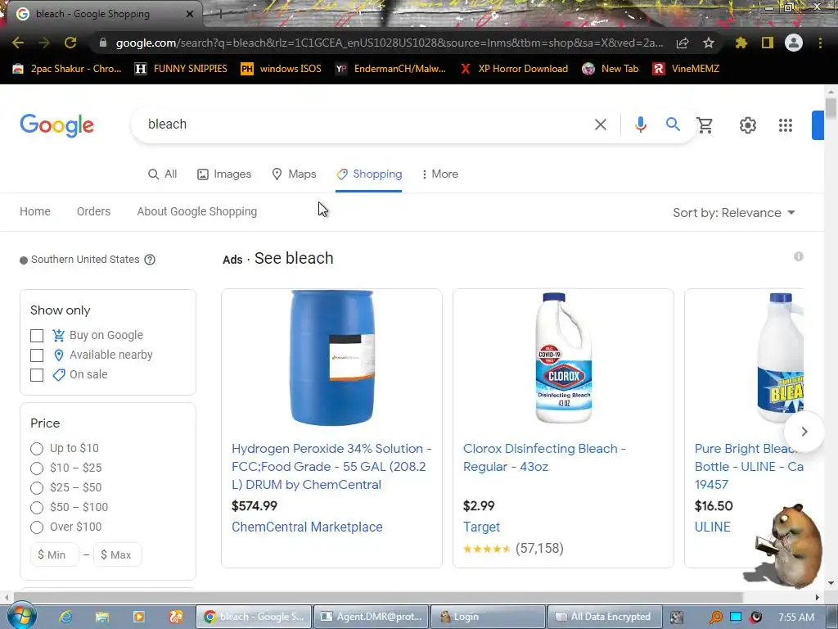Image resolution: width=838 pixels, height=629 pixels.
Task: Switch to Login taskbar window
Action: pos(488,617)
